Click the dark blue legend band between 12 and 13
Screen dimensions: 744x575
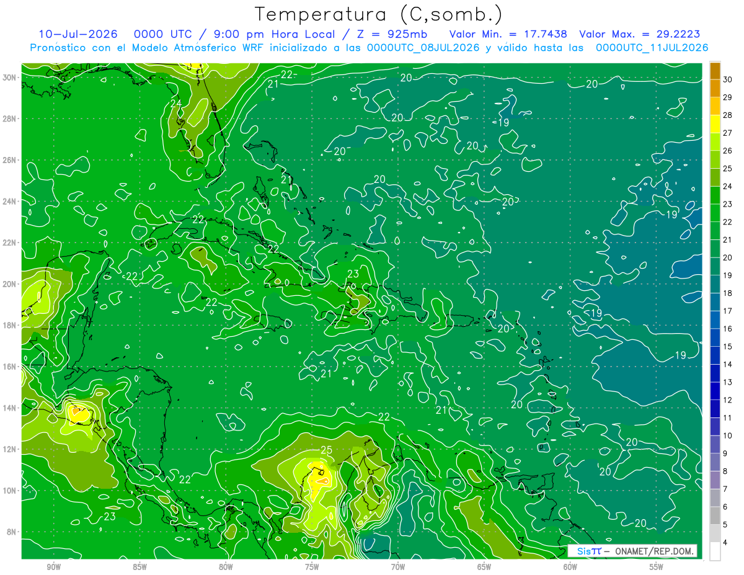click(x=715, y=391)
